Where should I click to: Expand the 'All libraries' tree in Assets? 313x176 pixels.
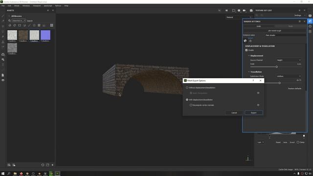pyautogui.click(x=9, y=16)
